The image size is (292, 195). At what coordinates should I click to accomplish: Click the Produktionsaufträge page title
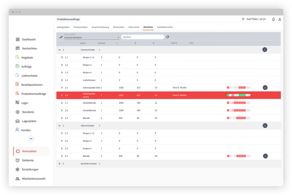click(x=68, y=19)
